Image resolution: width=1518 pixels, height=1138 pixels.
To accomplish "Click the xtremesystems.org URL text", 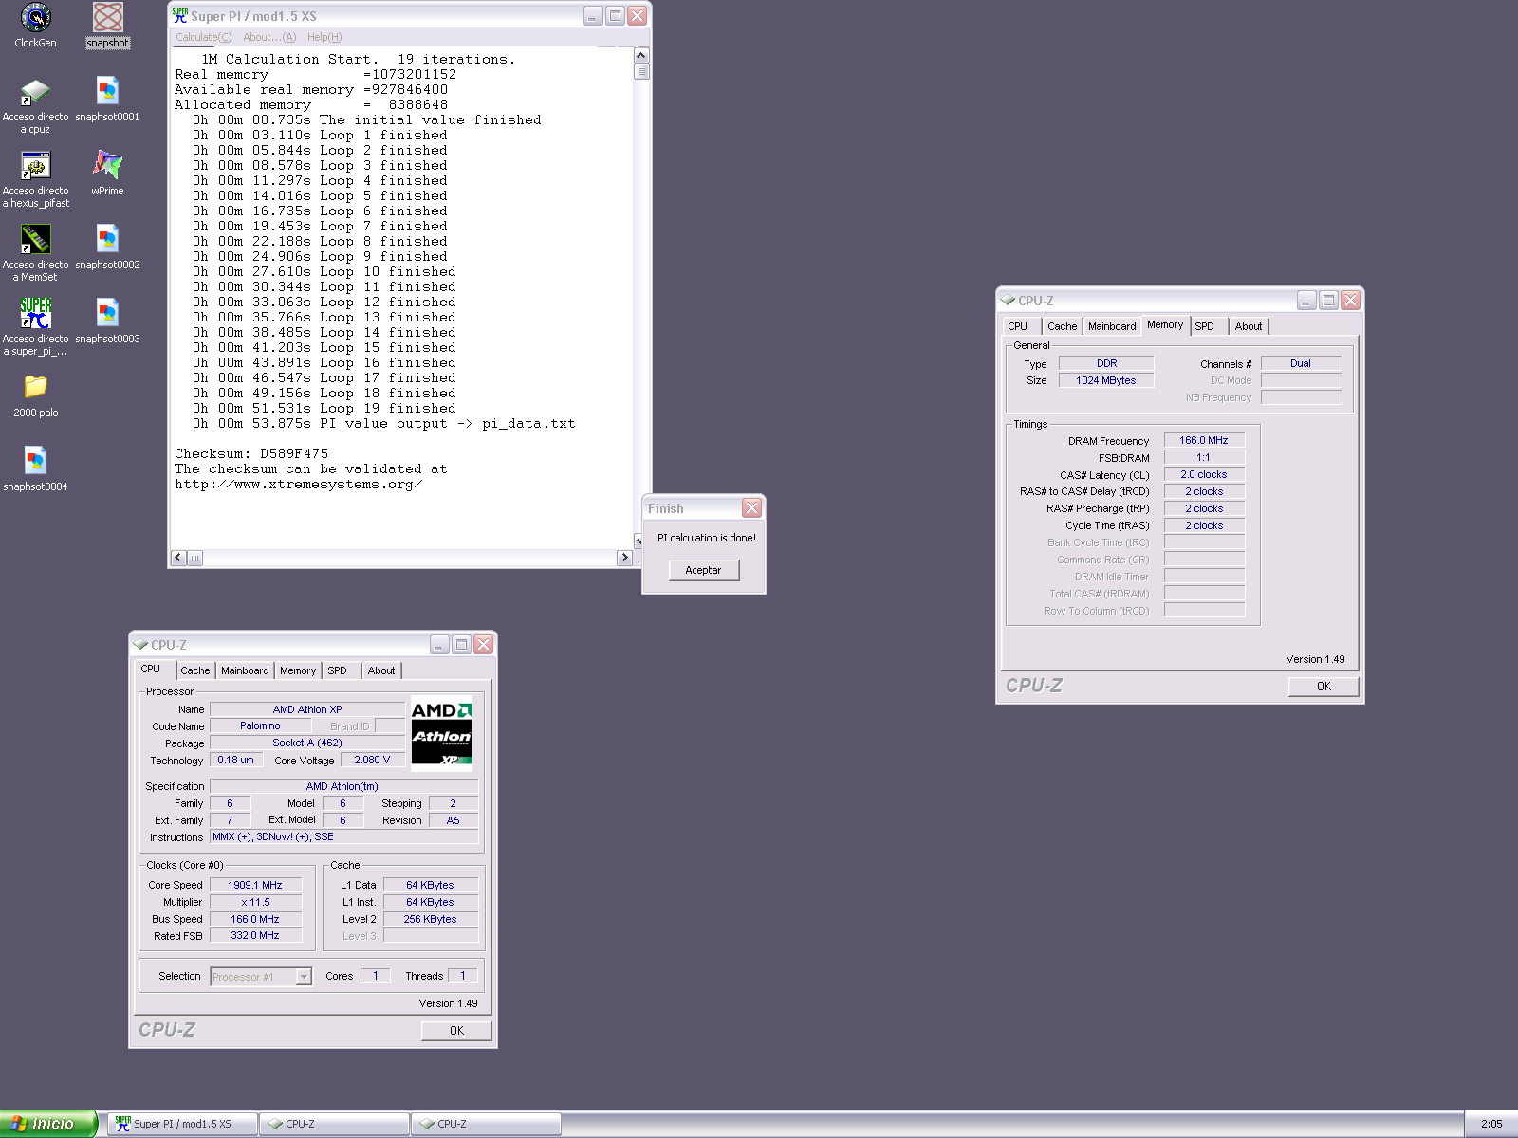I will pyautogui.click(x=298, y=485).
